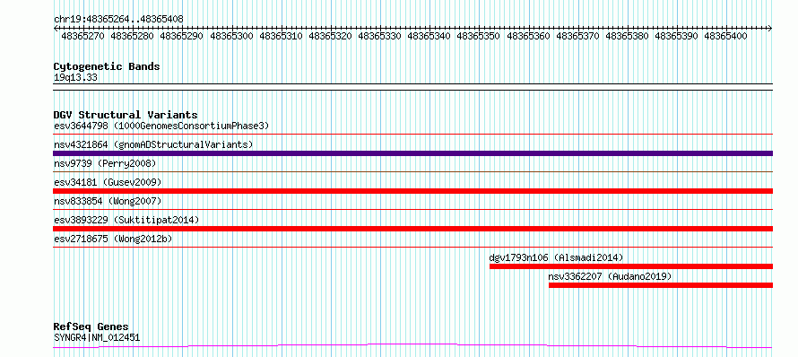Click ruler position 48365350
Image resolution: width=798 pixels, height=357 pixels.
(x=479, y=36)
